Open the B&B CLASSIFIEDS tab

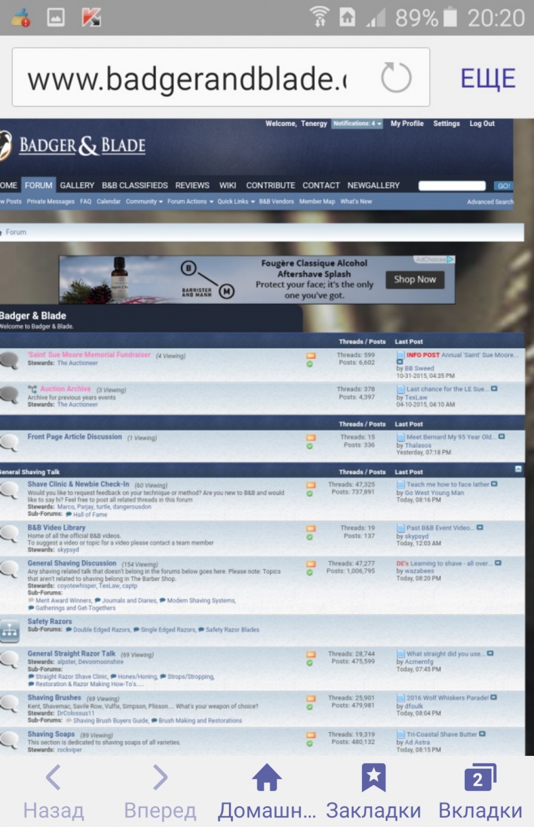(134, 185)
